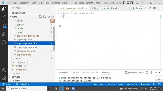
Task: Open index.html file in Explorer
Action: [21, 70]
